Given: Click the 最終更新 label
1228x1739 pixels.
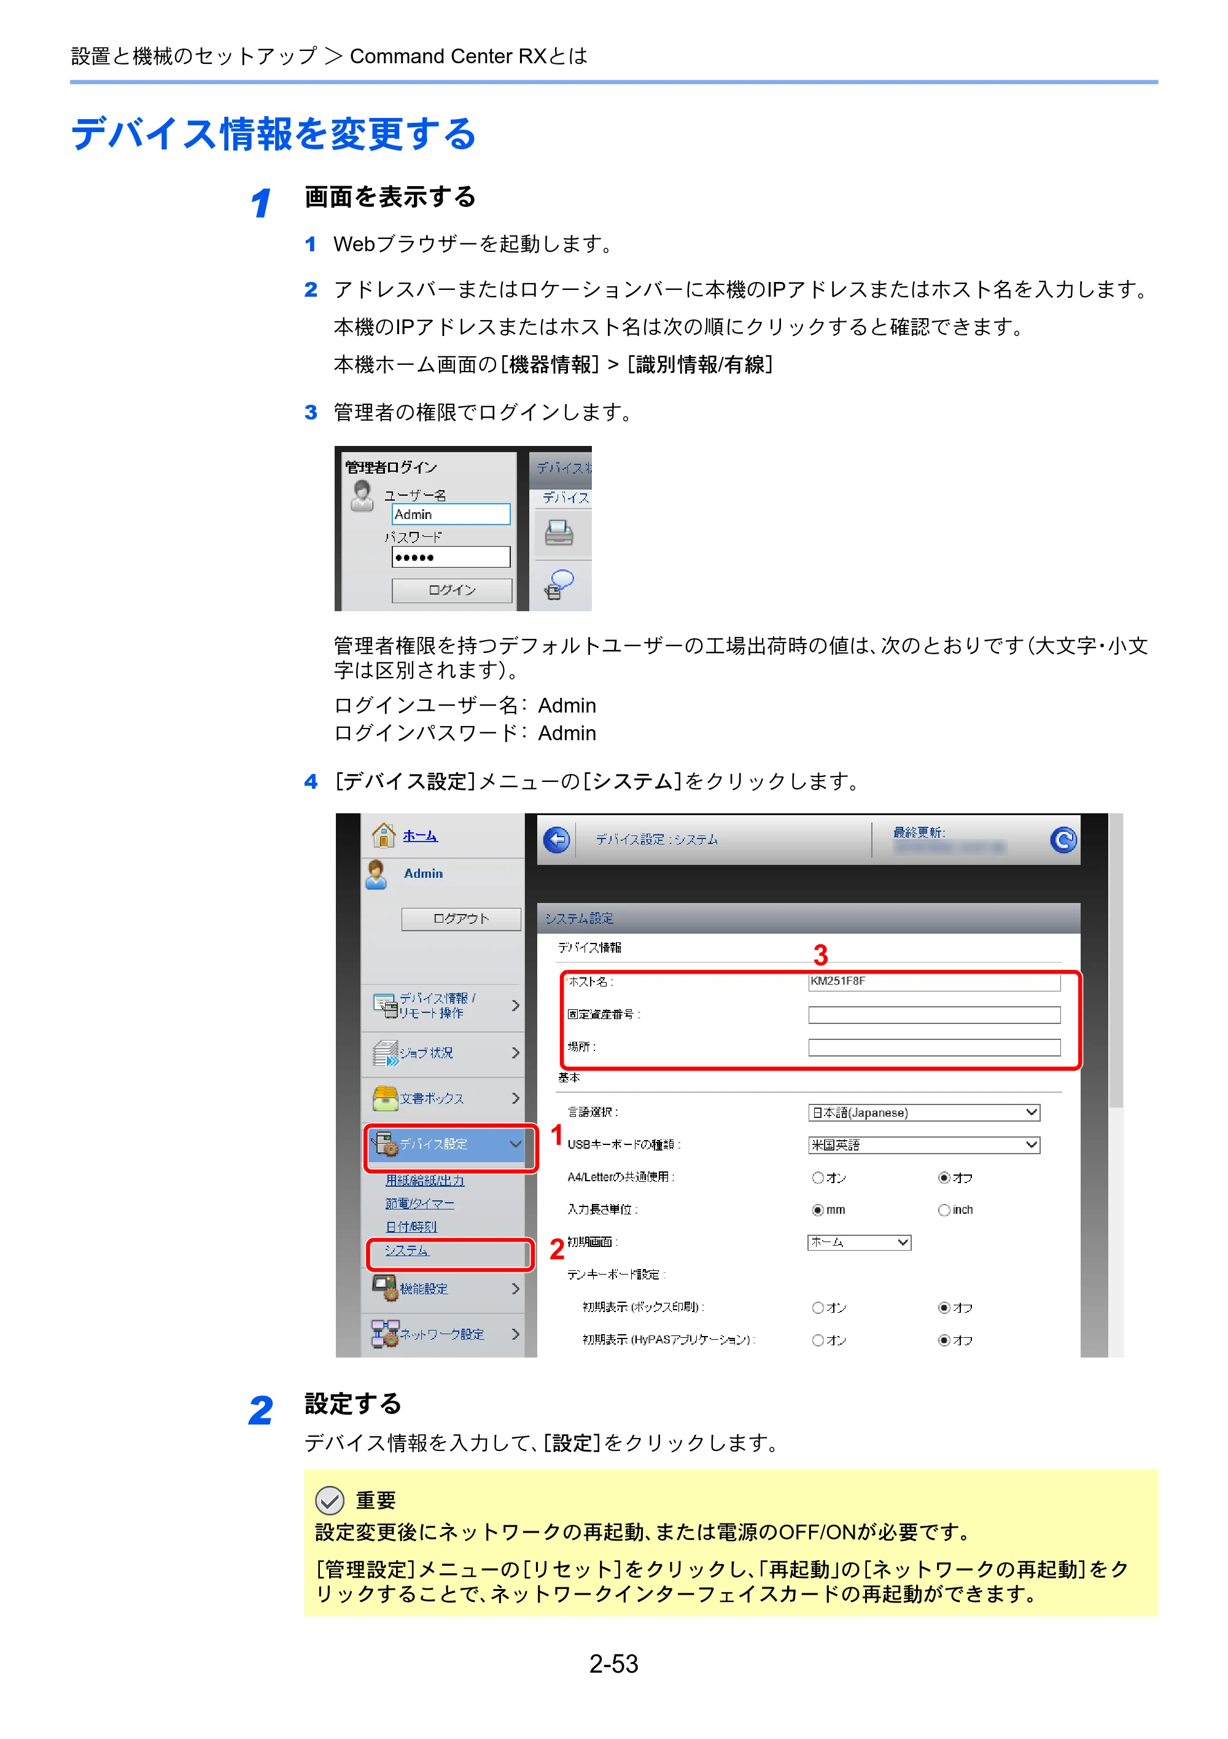Looking at the screenshot, I should pyautogui.click(x=919, y=832).
